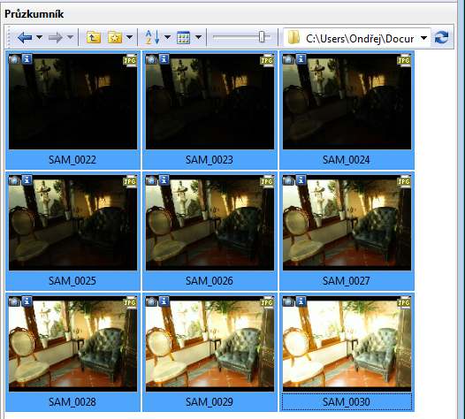Viewport: 465px width, 419px height.
Task: Expand the view mode dropdown arrow
Action: [x=198, y=37]
